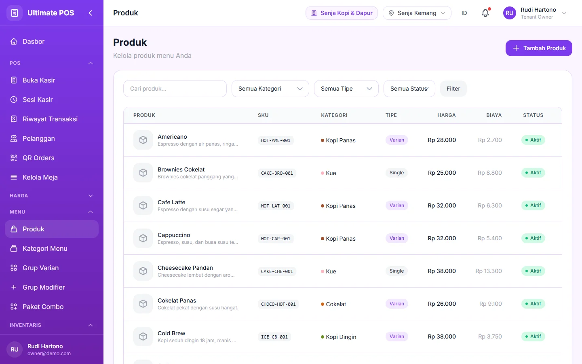Select Produk in the sidebar
Image resolution: width=582 pixels, height=364 pixels.
52,229
